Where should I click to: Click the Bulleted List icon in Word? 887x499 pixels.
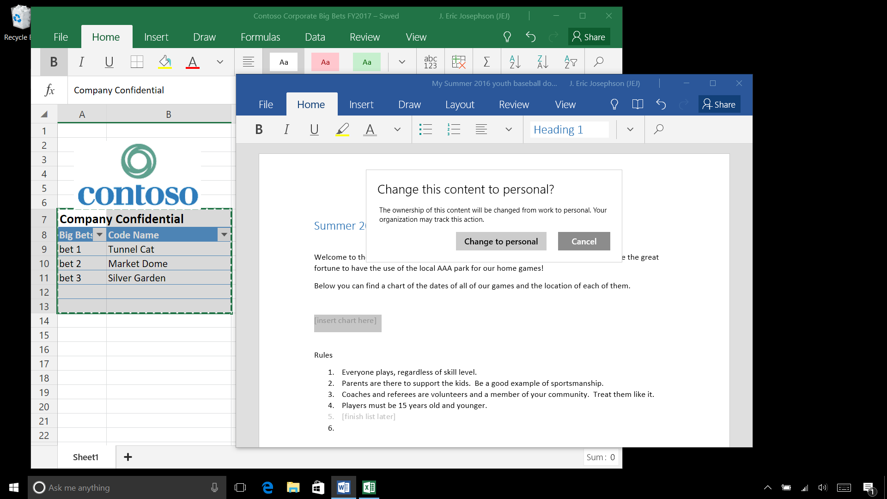(425, 129)
